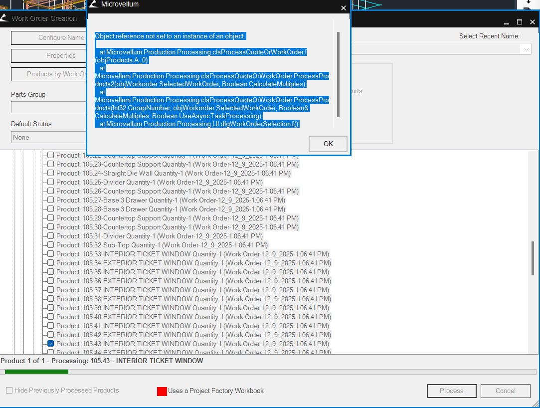The width and height of the screenshot is (540, 408).
Task: Select the Product 105.39-INTERIOR TICKET WINDOW row text
Action: click(x=192, y=308)
